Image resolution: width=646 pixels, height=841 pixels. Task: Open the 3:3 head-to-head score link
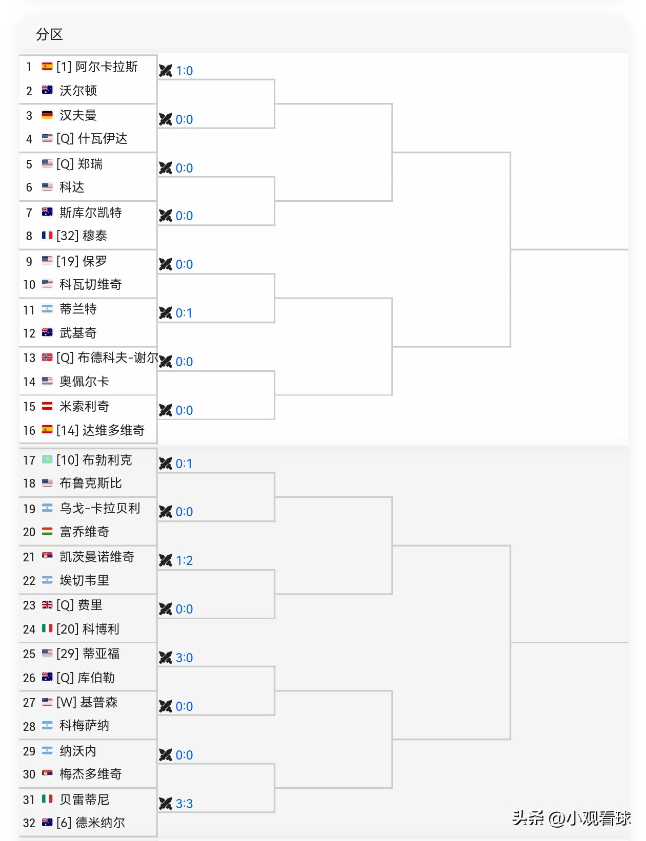[x=184, y=804]
